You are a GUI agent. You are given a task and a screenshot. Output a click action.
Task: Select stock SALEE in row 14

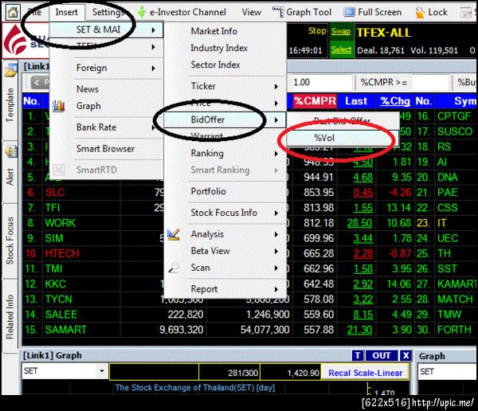tap(61, 315)
